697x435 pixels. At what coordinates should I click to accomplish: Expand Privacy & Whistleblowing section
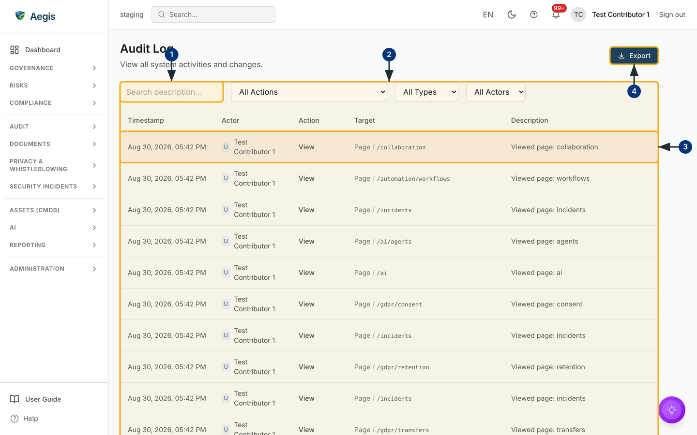54,165
